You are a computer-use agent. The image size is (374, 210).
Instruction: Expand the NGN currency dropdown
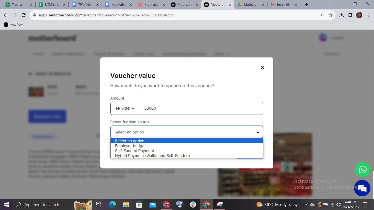(x=125, y=108)
